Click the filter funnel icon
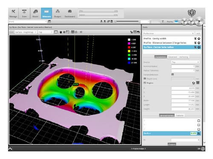Viewport: 213px width, 159px height. click(x=163, y=22)
